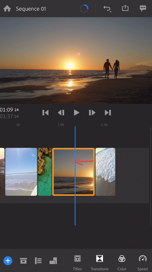Select the green water rocks clip

point(45,172)
